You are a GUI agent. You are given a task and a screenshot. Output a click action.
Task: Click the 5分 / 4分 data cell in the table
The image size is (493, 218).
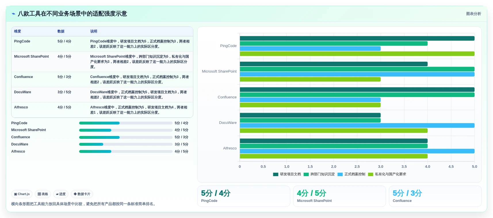point(64,41)
